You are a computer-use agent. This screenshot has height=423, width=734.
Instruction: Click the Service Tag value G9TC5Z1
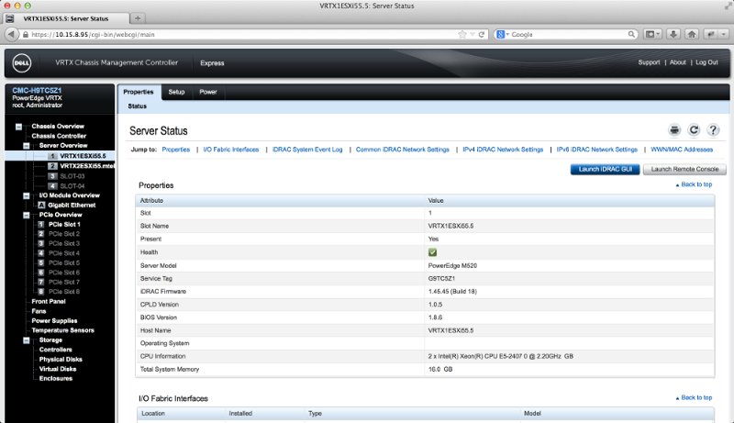tap(441, 278)
